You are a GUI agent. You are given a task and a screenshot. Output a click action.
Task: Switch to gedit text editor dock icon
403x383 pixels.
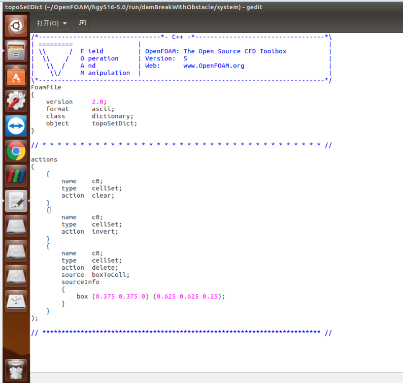pos(16,201)
